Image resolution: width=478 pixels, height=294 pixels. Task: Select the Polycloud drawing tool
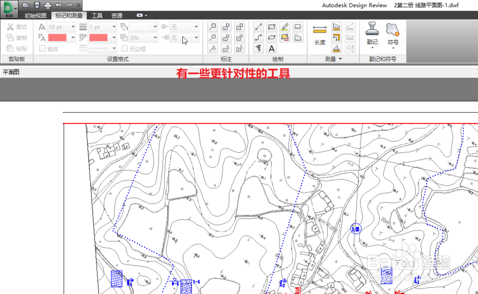tap(298, 37)
